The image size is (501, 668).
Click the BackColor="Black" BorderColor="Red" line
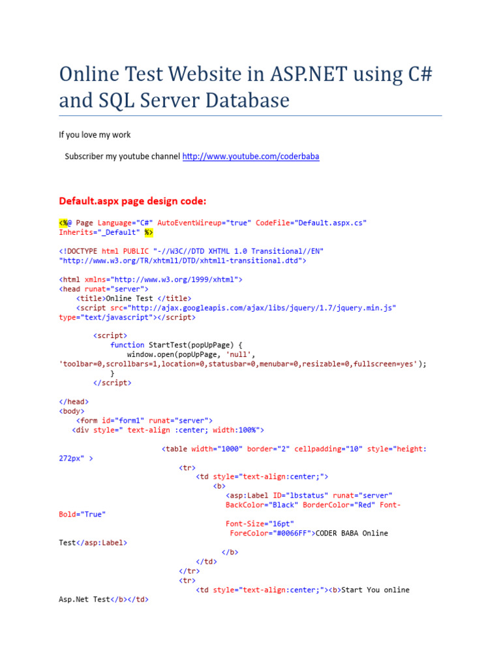coord(313,505)
